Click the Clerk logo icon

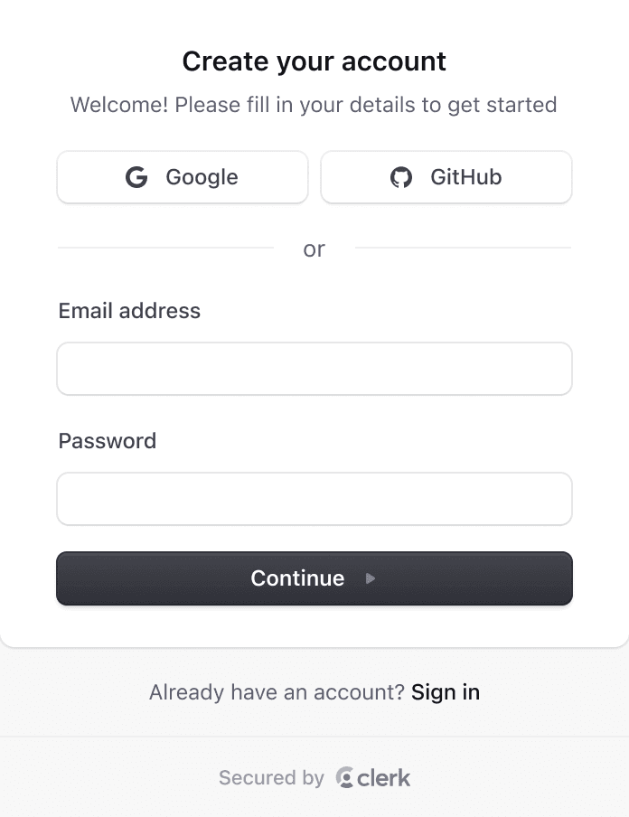(x=345, y=777)
